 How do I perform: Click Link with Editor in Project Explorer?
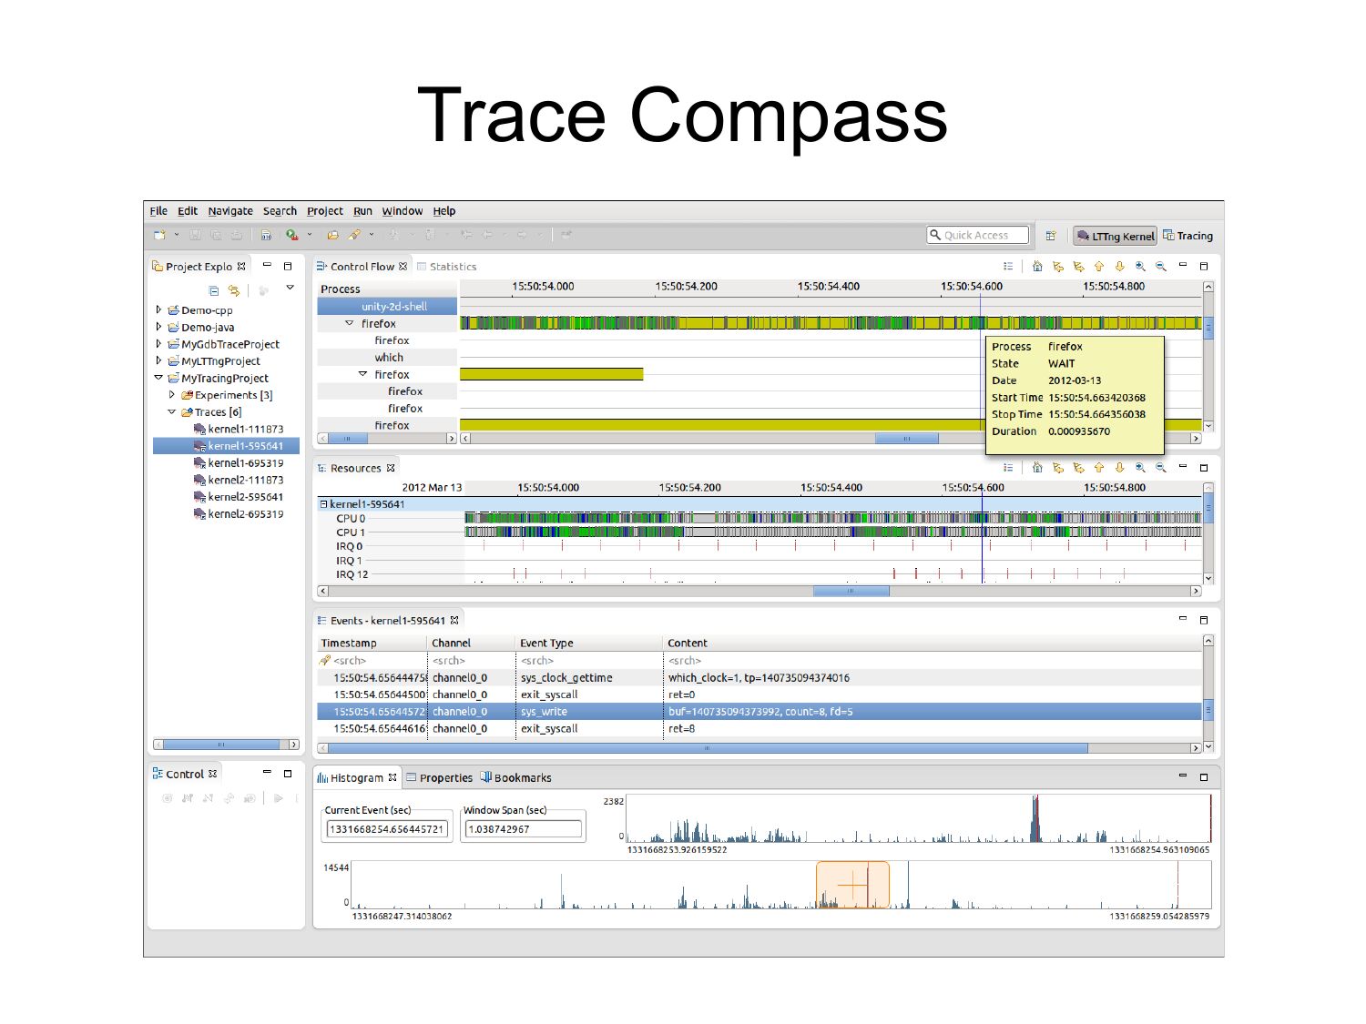[234, 291]
